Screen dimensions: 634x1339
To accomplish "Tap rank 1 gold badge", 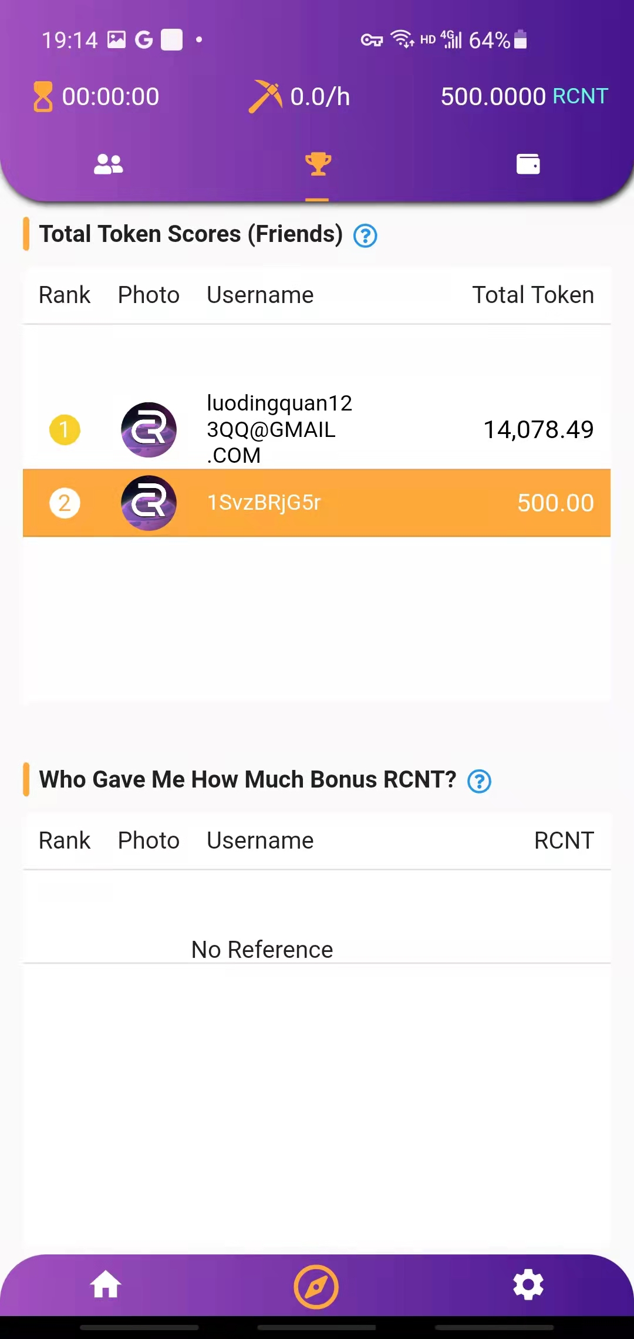I will click(x=65, y=430).
